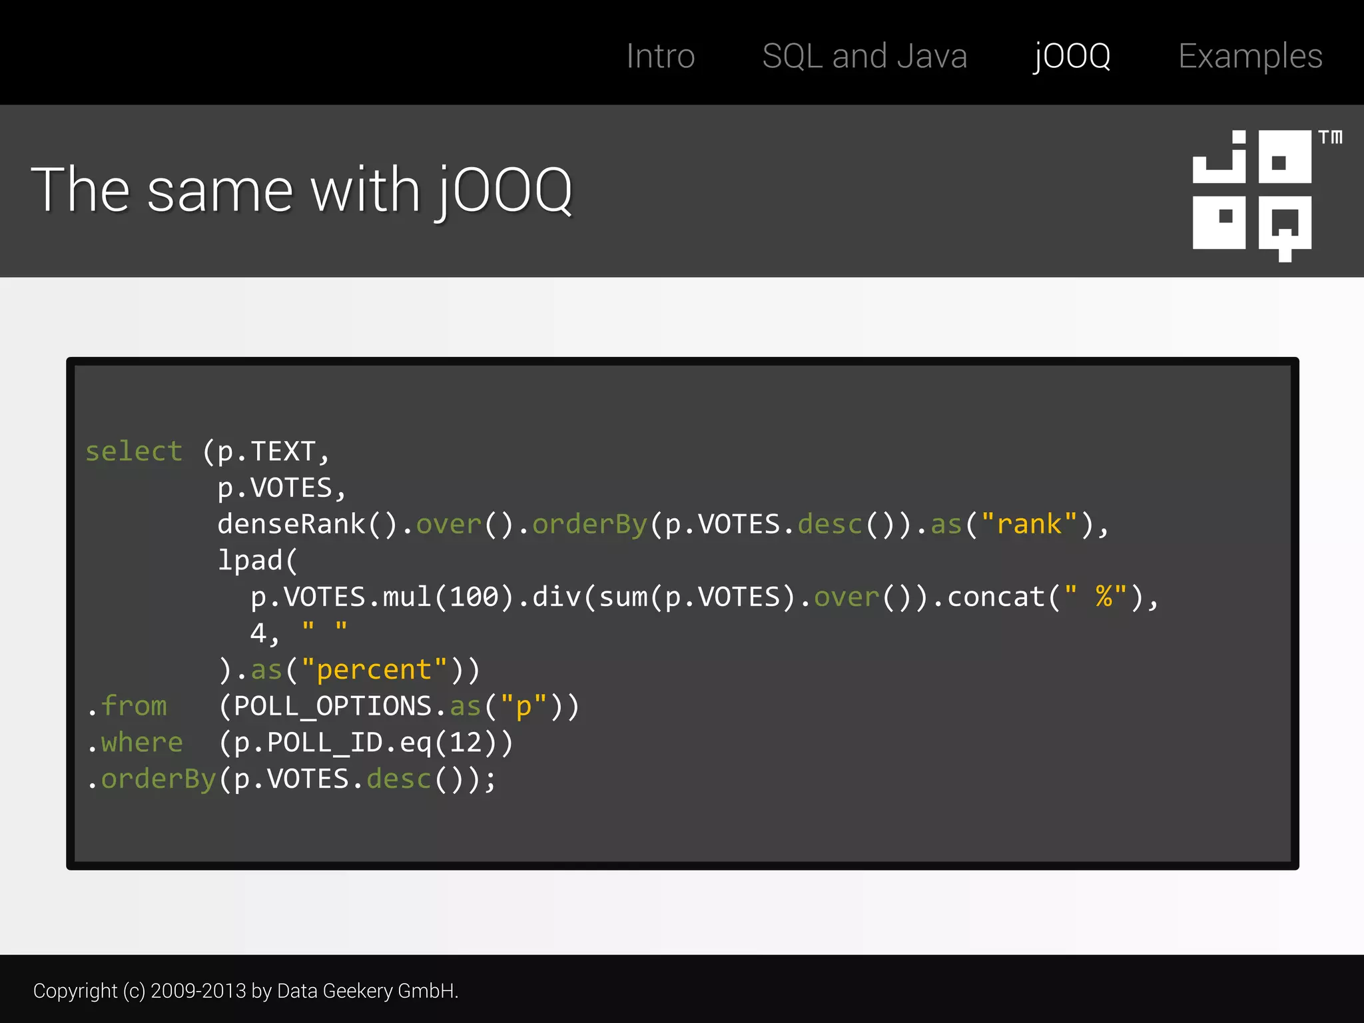Screen dimensions: 1364x1023
Task: Click the 'lpad(' code line
Action: 258,561
